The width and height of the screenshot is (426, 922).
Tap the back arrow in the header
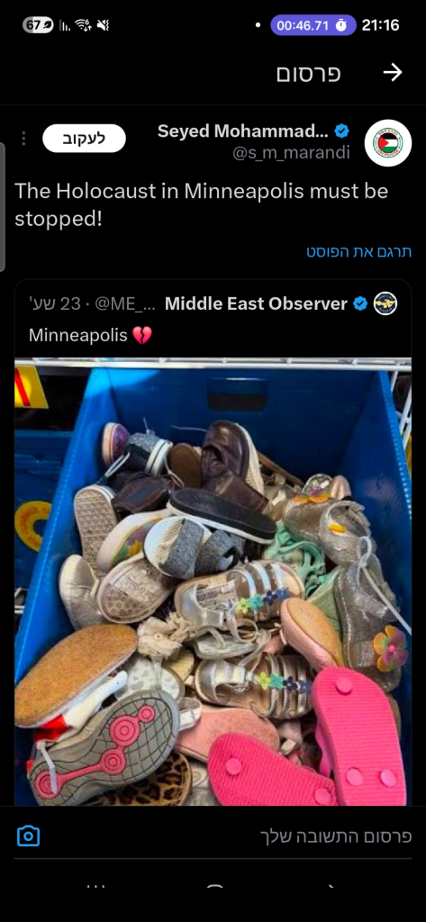[393, 72]
